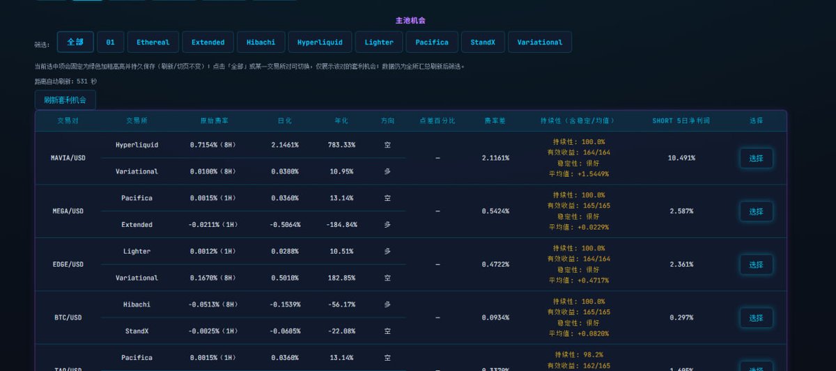Click the EDGE/USD pair cell
Viewport: 836px width, 371px height.
click(x=68, y=265)
